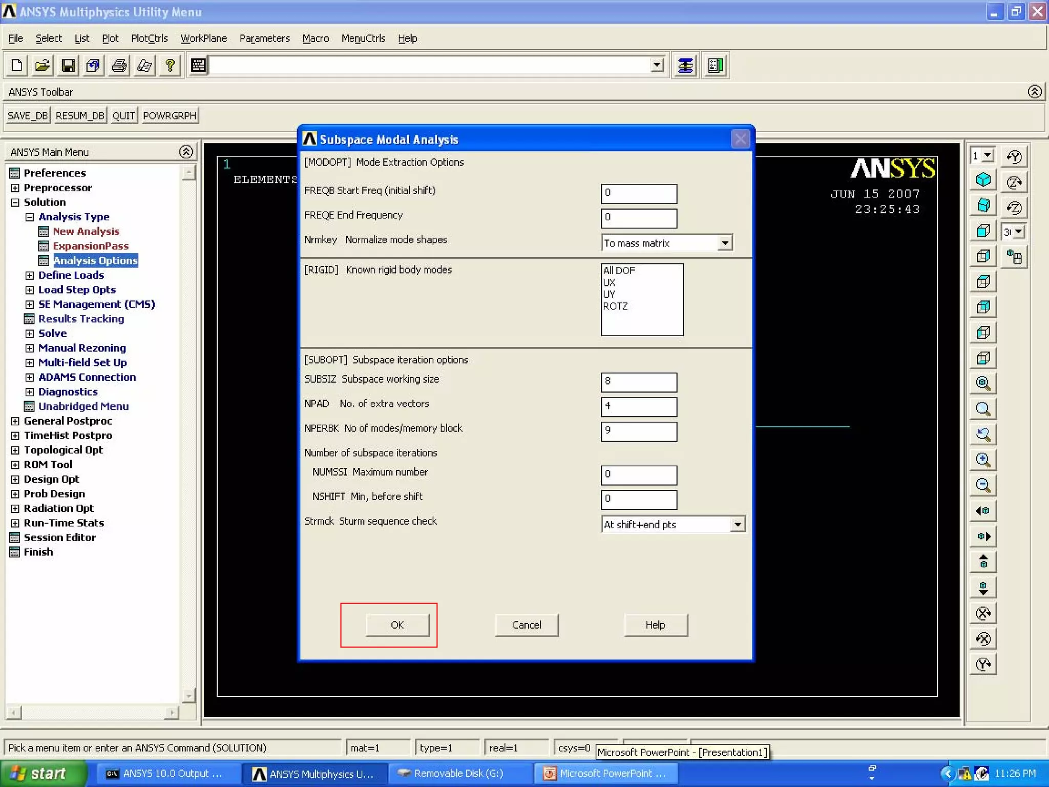This screenshot has width=1049, height=787.
Task: Click the Dynamic Model Mode mouse icon
Action: (x=1014, y=257)
